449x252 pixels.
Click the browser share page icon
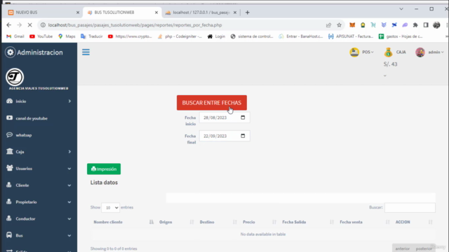tap(328, 25)
